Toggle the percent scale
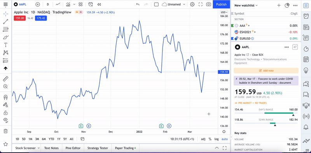311x153 pixels. tap(210, 139)
